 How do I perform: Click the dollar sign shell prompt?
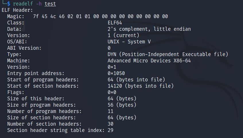click(x=9, y=4)
